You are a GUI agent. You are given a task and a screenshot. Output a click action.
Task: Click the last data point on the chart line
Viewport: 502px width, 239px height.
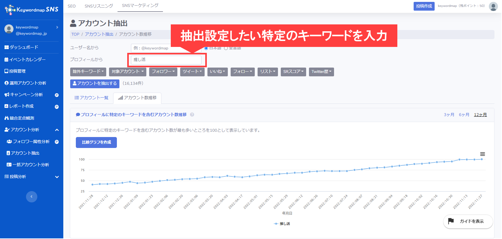(x=482, y=159)
